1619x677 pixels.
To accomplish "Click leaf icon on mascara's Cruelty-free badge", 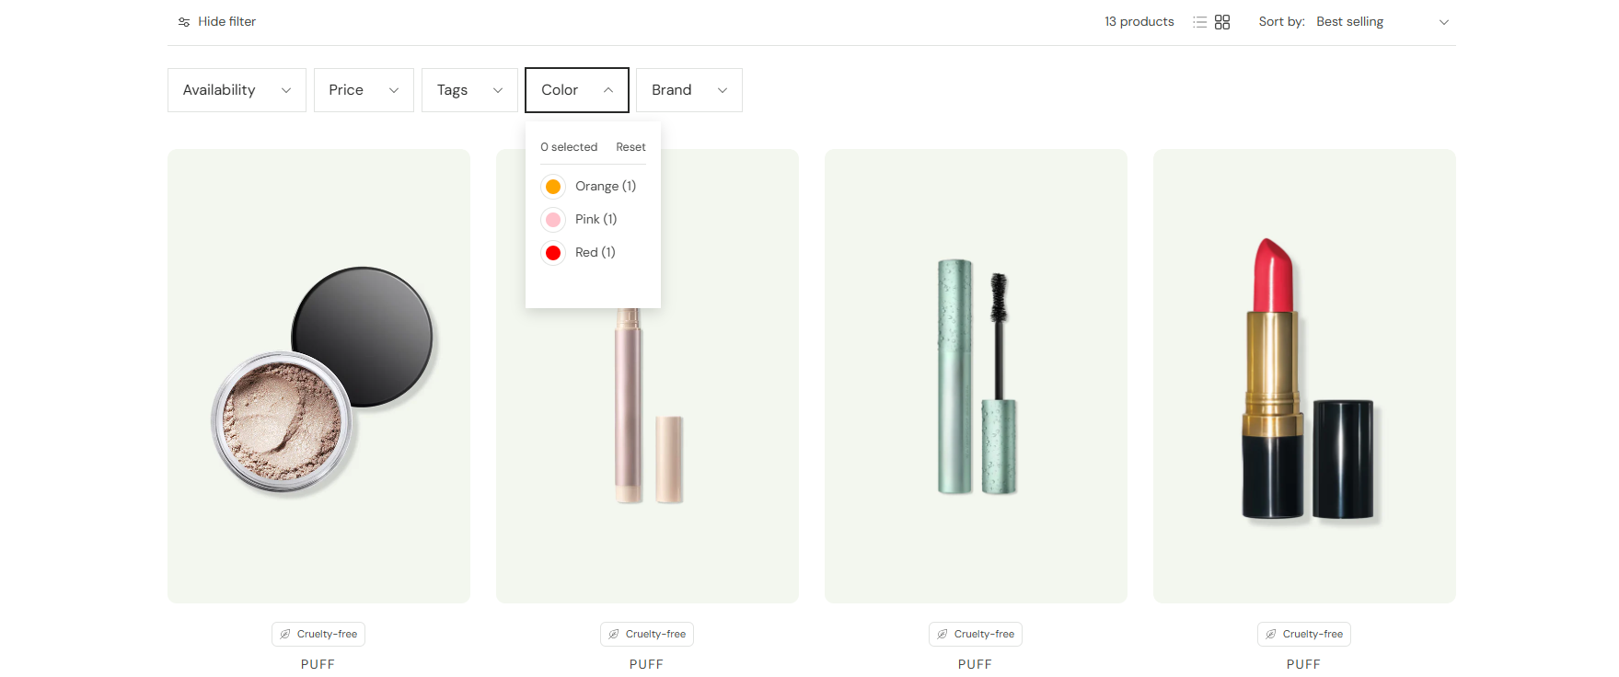I will click(x=942, y=634).
